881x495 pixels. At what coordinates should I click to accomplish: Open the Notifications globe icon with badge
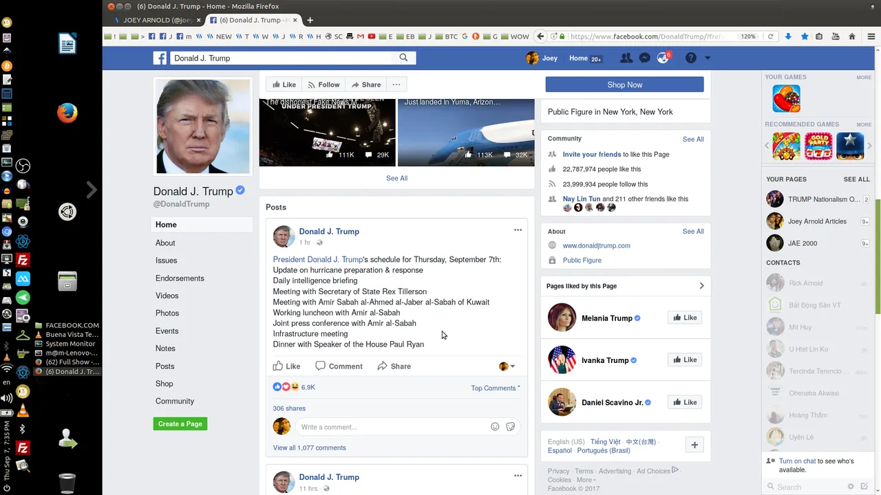pos(663,58)
